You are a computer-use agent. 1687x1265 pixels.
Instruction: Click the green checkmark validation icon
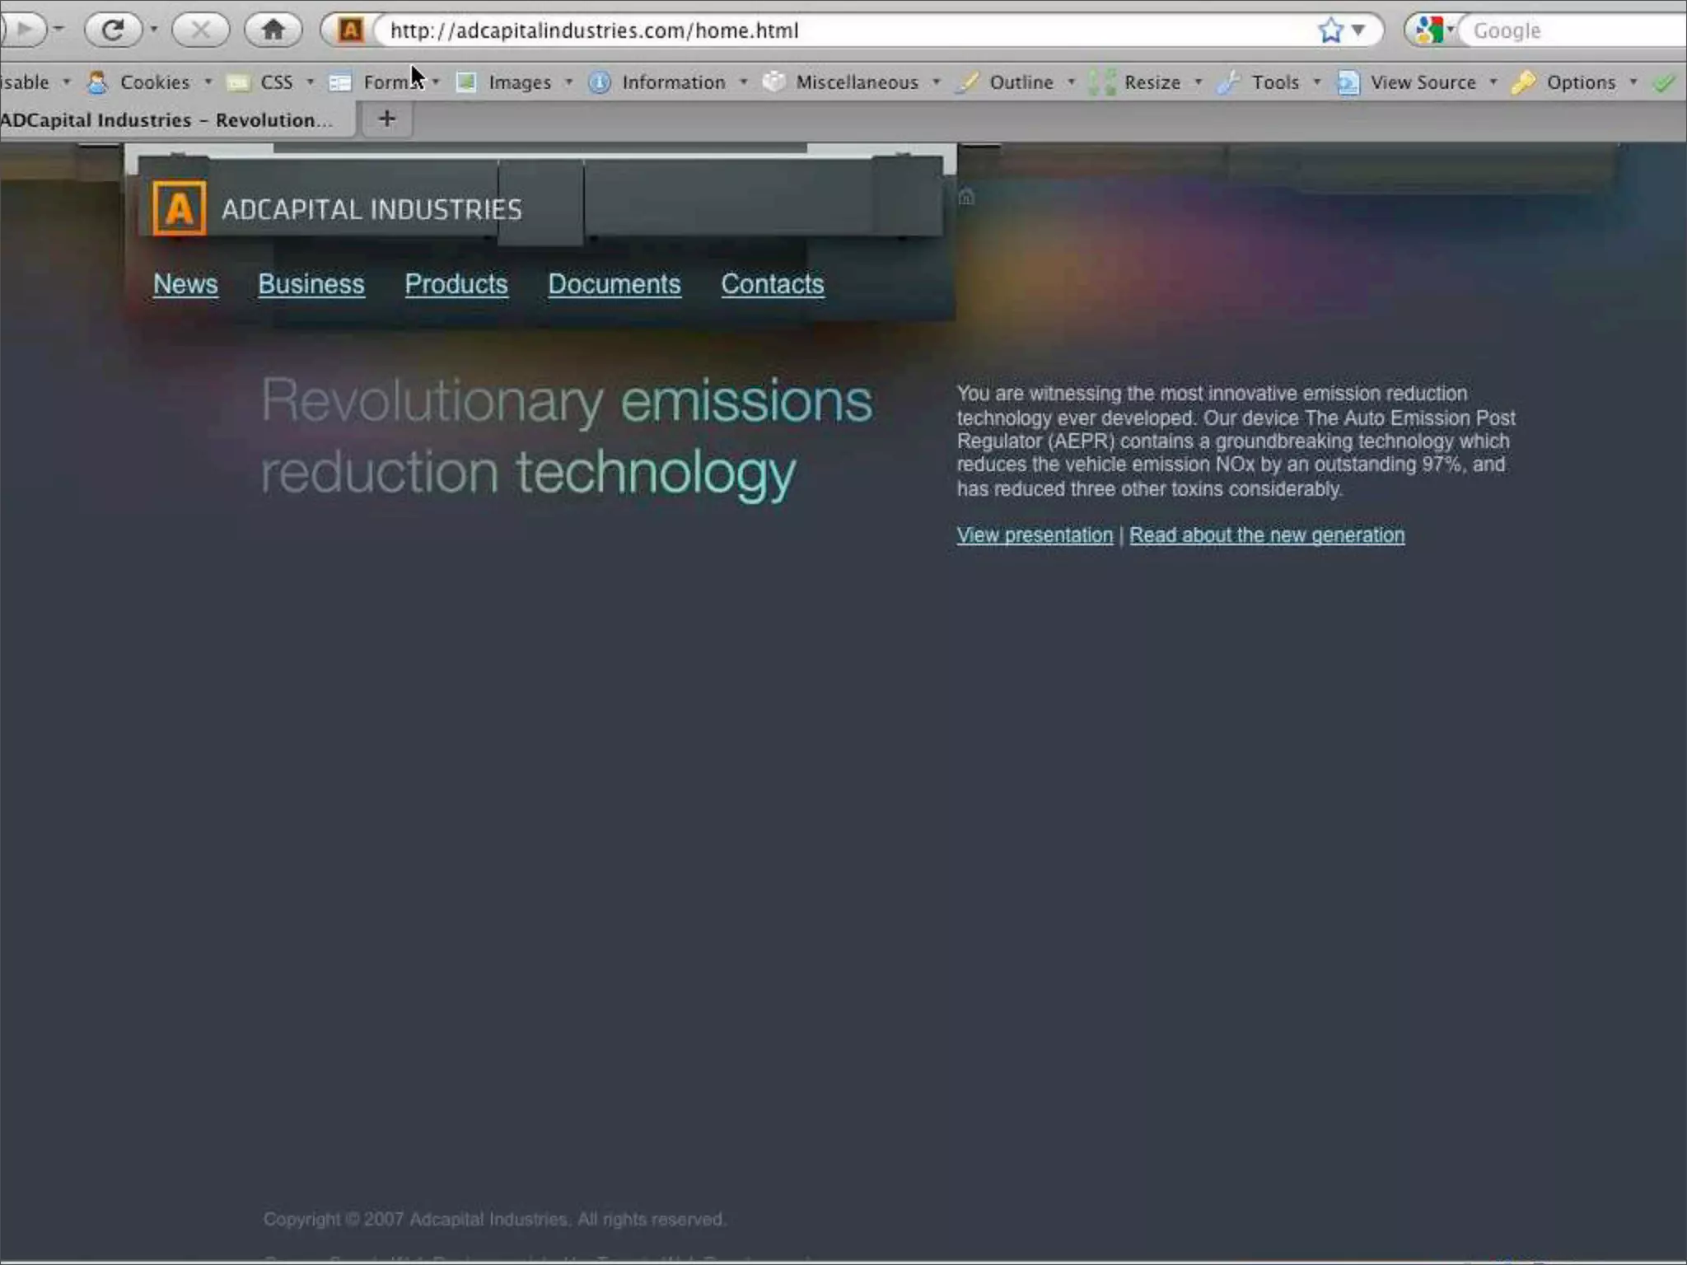[x=1665, y=82]
